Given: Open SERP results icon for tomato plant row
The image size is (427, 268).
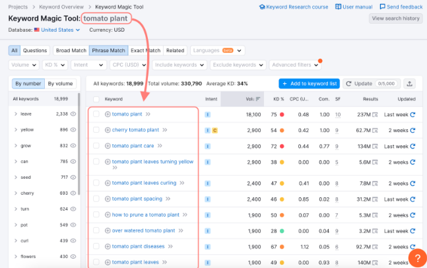Looking at the screenshot, I should point(375,114).
